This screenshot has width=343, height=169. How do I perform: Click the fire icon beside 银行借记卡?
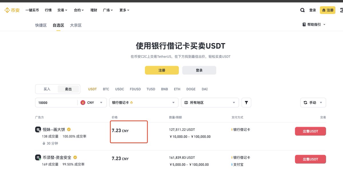pos(131,102)
